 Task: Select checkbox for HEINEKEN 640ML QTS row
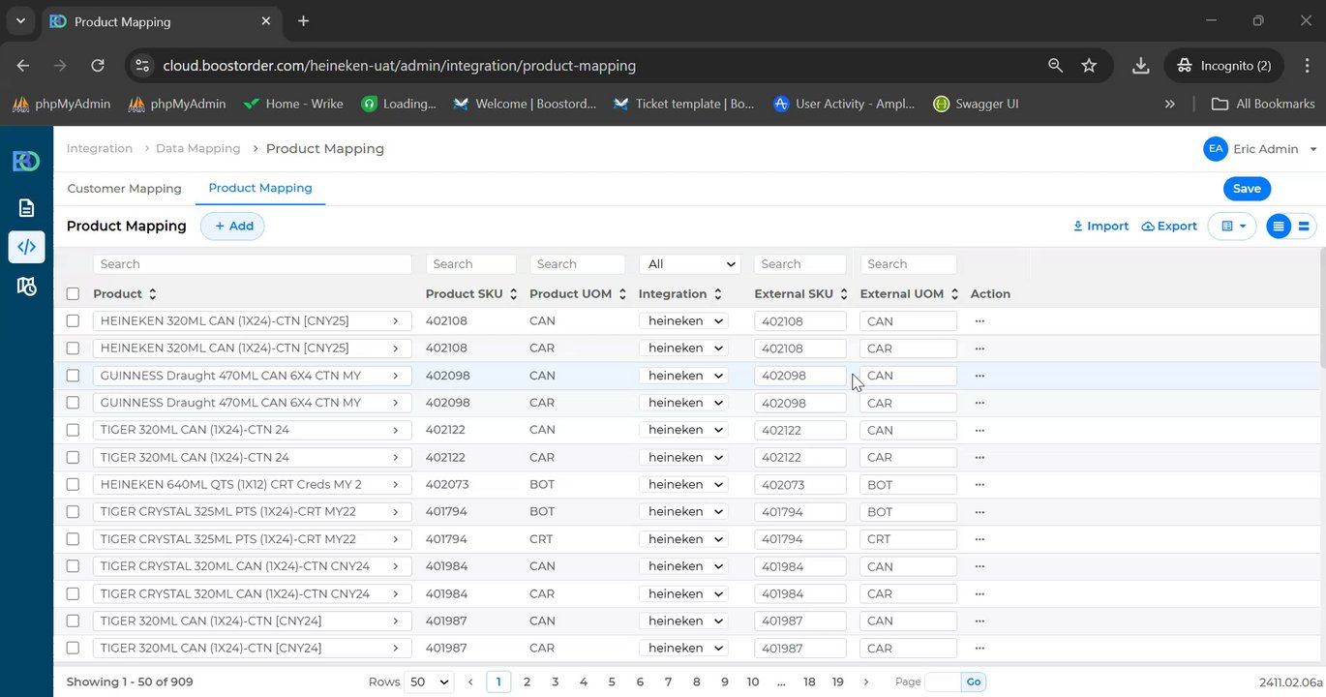[x=73, y=484]
